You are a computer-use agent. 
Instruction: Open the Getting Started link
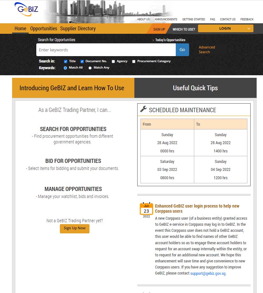click(194, 19)
